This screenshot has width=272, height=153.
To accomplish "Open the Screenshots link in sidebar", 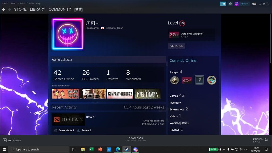I will [x=177, y=109].
